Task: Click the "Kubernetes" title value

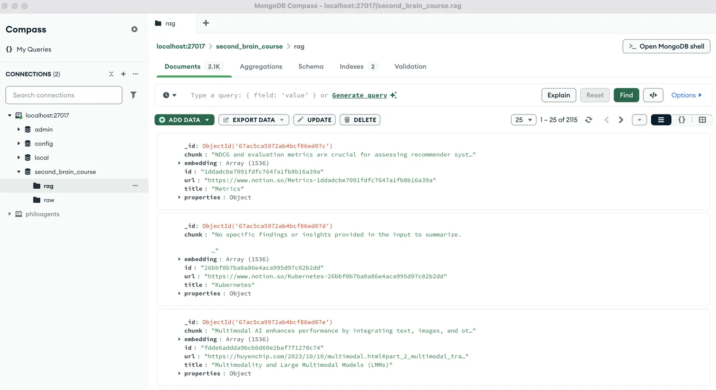Action: tap(233, 285)
